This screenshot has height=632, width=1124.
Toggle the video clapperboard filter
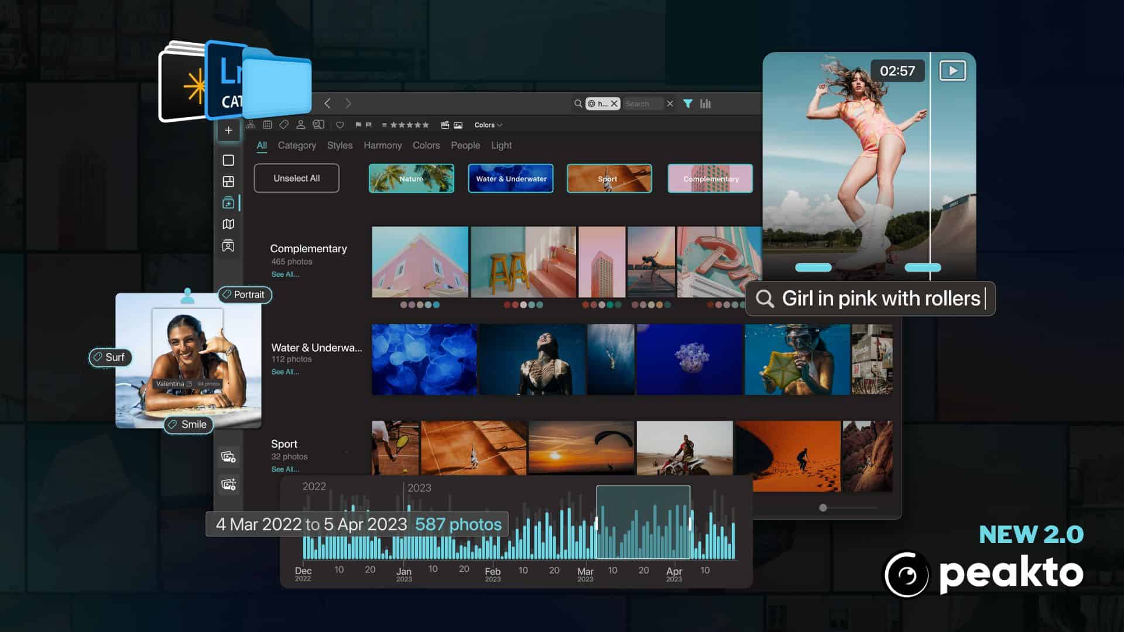(x=445, y=125)
